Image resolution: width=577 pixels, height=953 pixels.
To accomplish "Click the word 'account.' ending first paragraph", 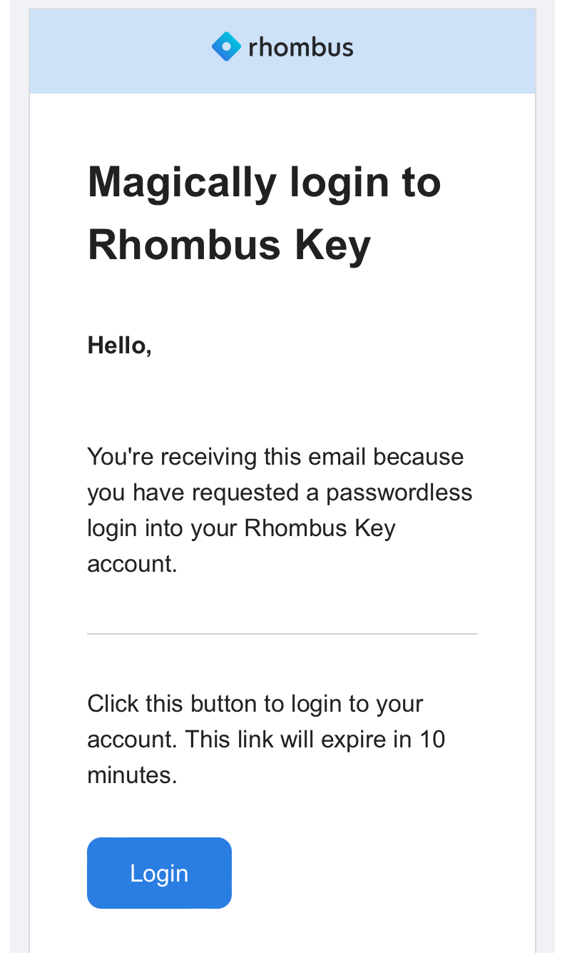I will 132,564.
